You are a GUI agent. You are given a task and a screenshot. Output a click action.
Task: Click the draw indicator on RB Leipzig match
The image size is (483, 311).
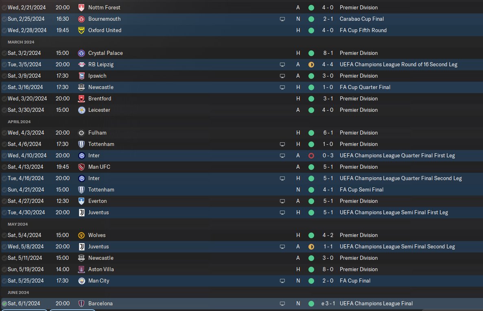click(311, 65)
